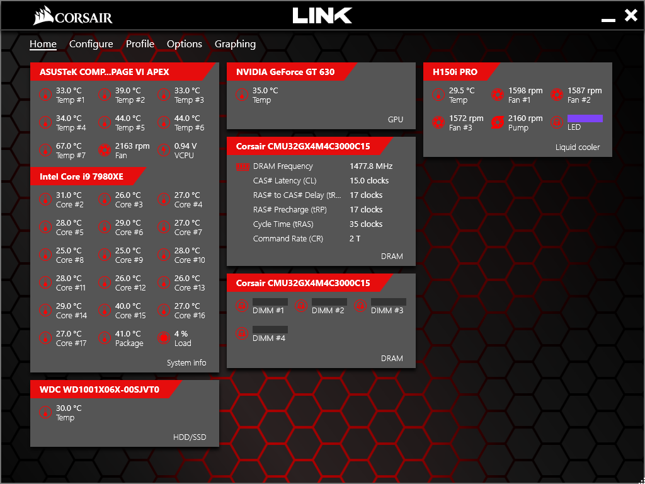
Task: Select the Core #7 label
Action: pos(188,233)
